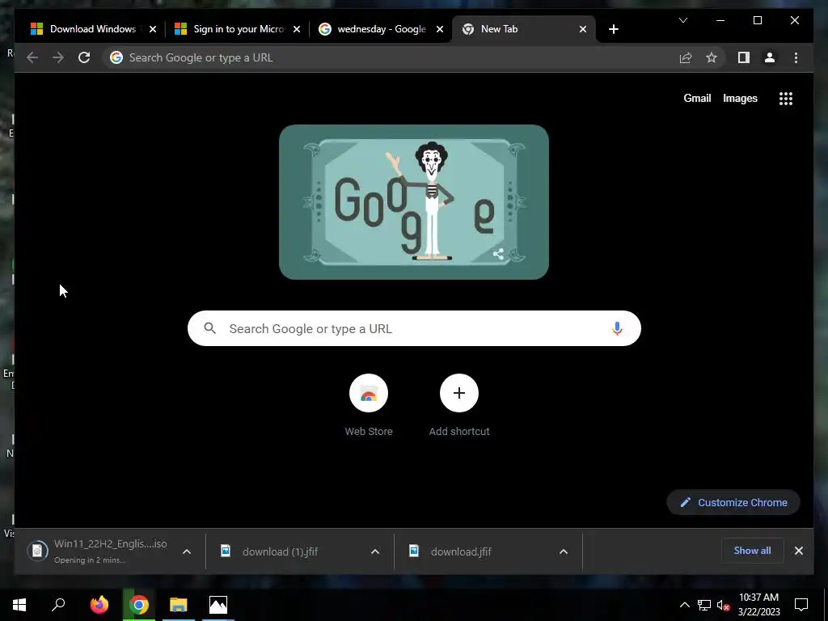Launch Firefox from the taskbar
The image size is (828, 621).
(x=99, y=605)
